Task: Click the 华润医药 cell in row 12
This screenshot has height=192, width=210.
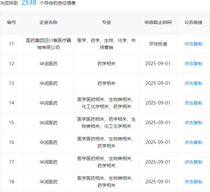Action: (49, 64)
